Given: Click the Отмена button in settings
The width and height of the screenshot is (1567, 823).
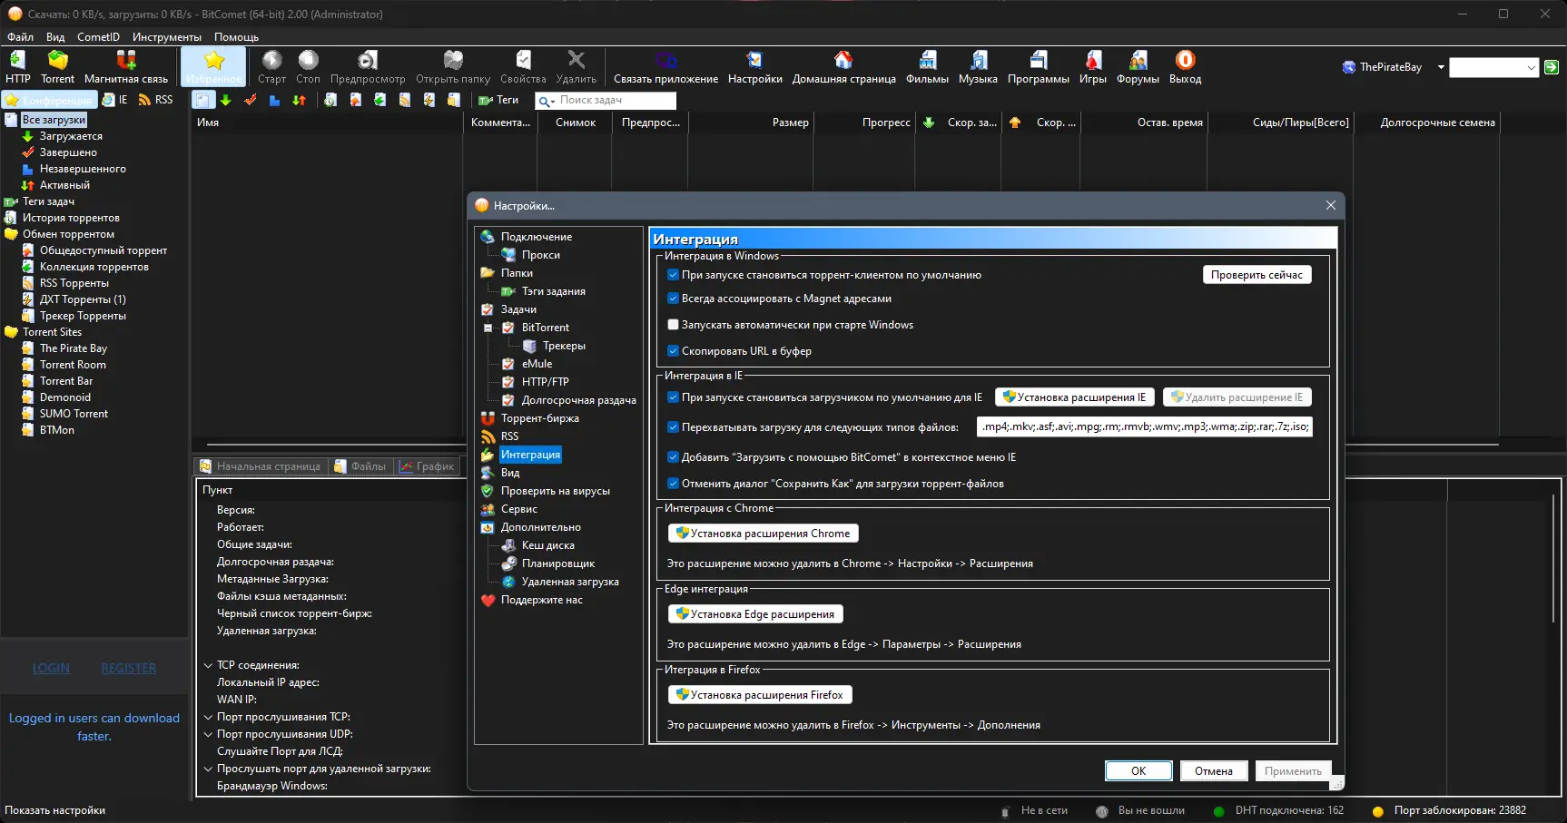Looking at the screenshot, I should click(x=1214, y=771).
